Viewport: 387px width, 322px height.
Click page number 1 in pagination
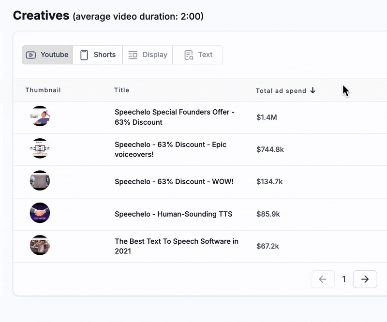344,279
